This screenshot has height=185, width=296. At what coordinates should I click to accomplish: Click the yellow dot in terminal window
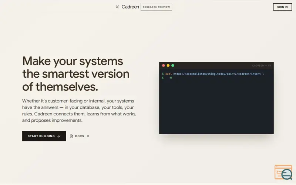(168, 65)
